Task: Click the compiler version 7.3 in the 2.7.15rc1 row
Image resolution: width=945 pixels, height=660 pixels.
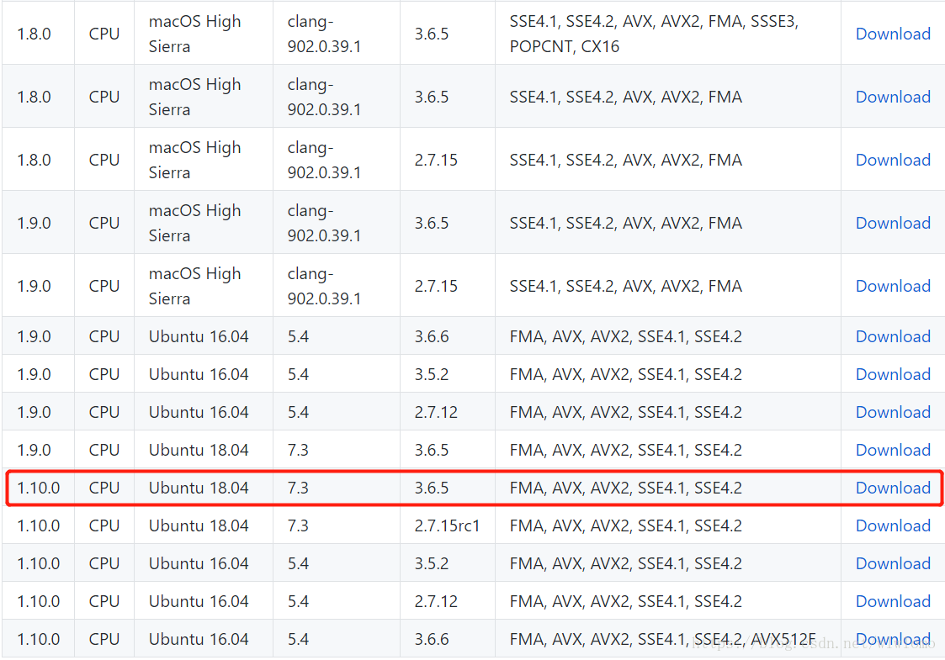Action: click(x=298, y=525)
